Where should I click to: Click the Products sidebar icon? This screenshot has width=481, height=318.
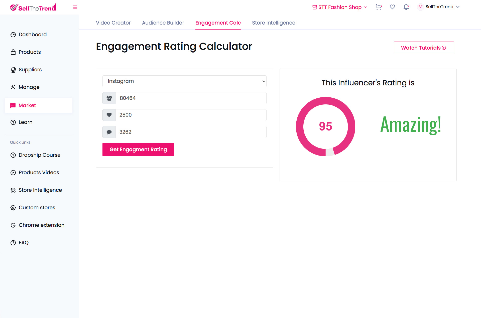click(13, 52)
